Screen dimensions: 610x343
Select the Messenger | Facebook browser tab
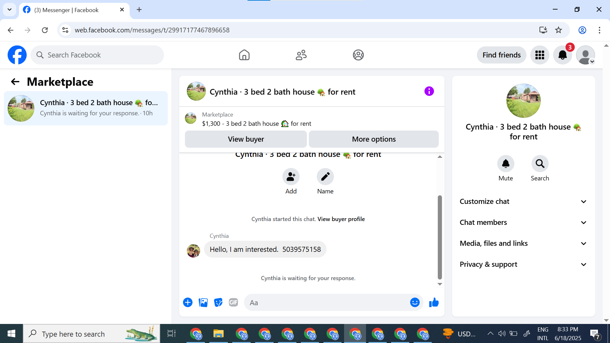[74, 10]
